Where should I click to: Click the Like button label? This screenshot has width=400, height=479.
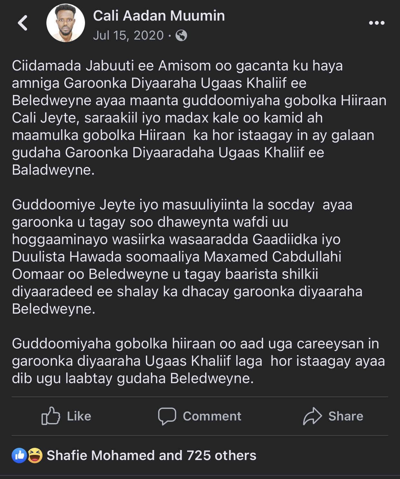[x=79, y=416]
